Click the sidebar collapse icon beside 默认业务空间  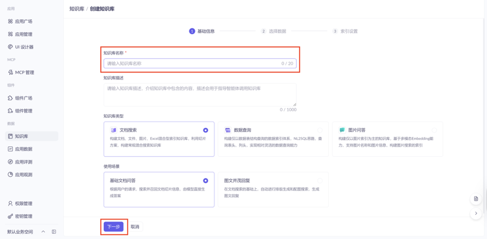tap(54, 231)
